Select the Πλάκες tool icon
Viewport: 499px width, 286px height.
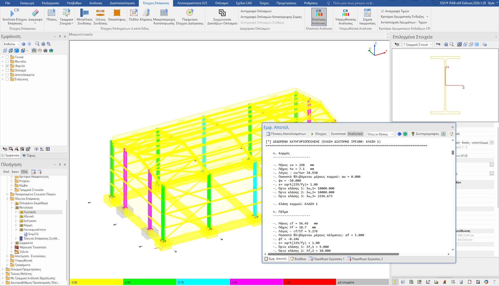point(51,13)
